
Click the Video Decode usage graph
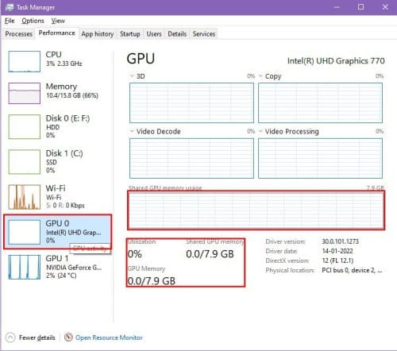[191, 158]
